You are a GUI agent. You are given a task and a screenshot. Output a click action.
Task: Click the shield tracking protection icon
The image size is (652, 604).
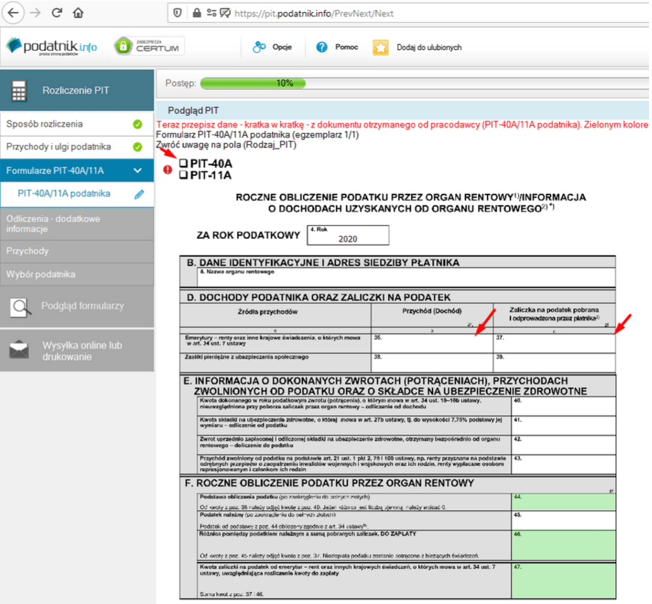pos(177,13)
